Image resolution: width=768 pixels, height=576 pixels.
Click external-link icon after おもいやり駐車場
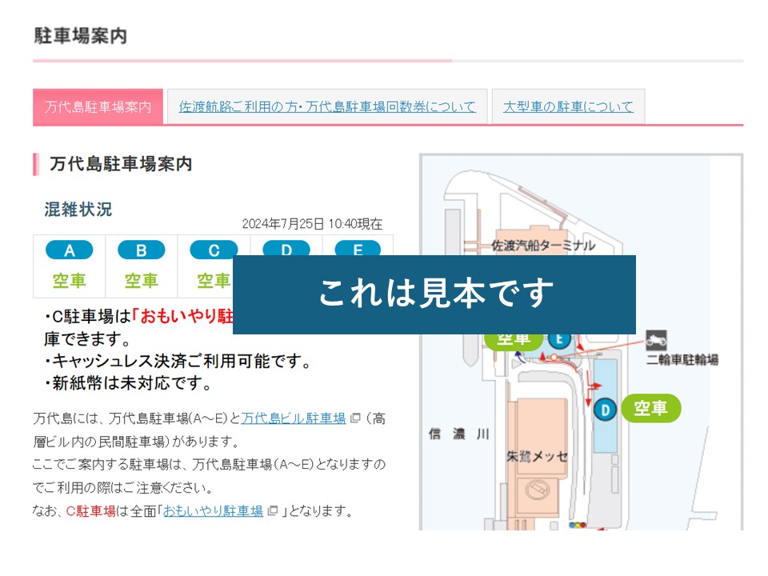273,511
